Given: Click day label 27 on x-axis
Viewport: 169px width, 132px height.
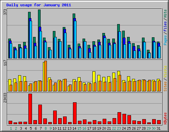Looking at the screenshot, I should [139, 128].
